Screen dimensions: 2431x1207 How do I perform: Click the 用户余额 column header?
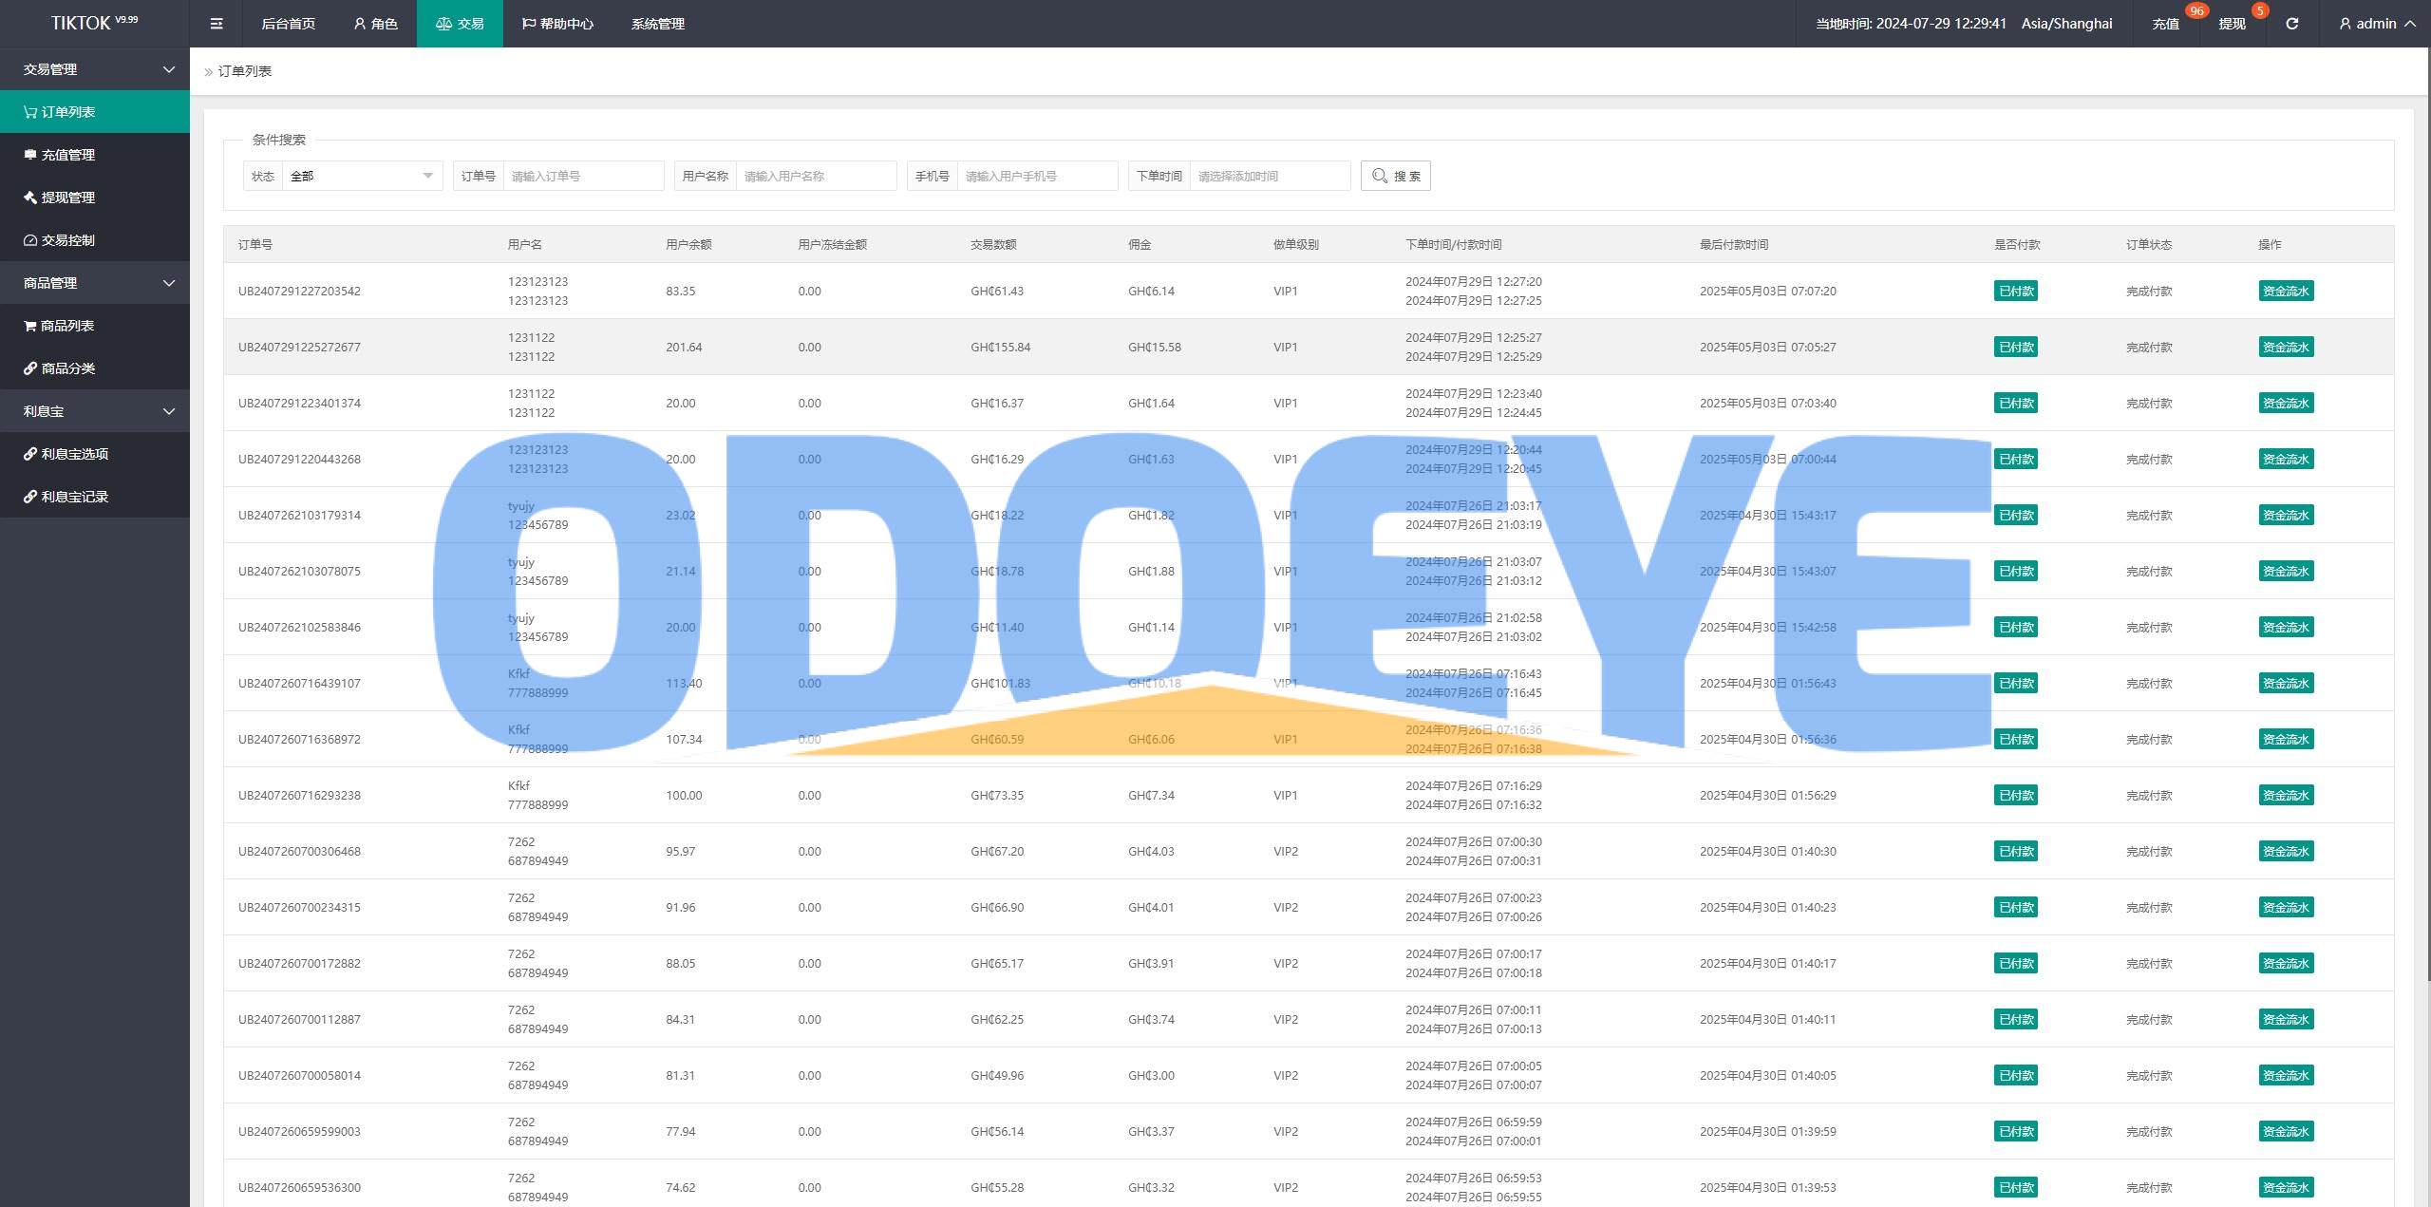688,244
